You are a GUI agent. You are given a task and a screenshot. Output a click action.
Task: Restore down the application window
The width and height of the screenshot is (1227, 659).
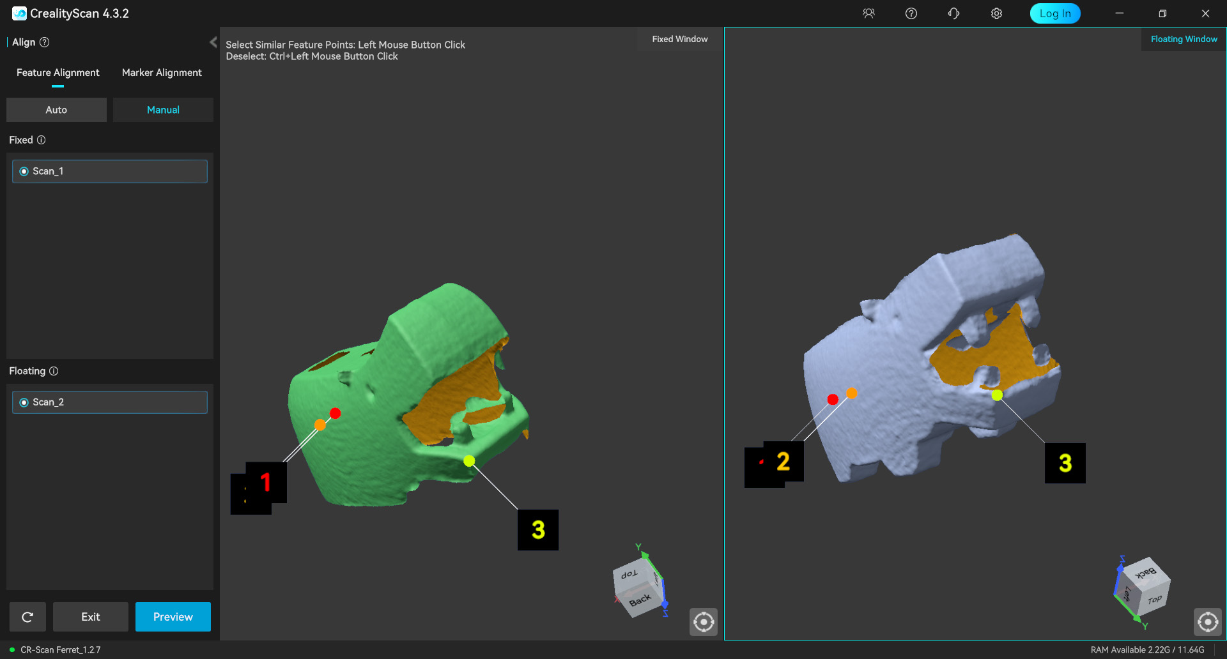(1162, 13)
